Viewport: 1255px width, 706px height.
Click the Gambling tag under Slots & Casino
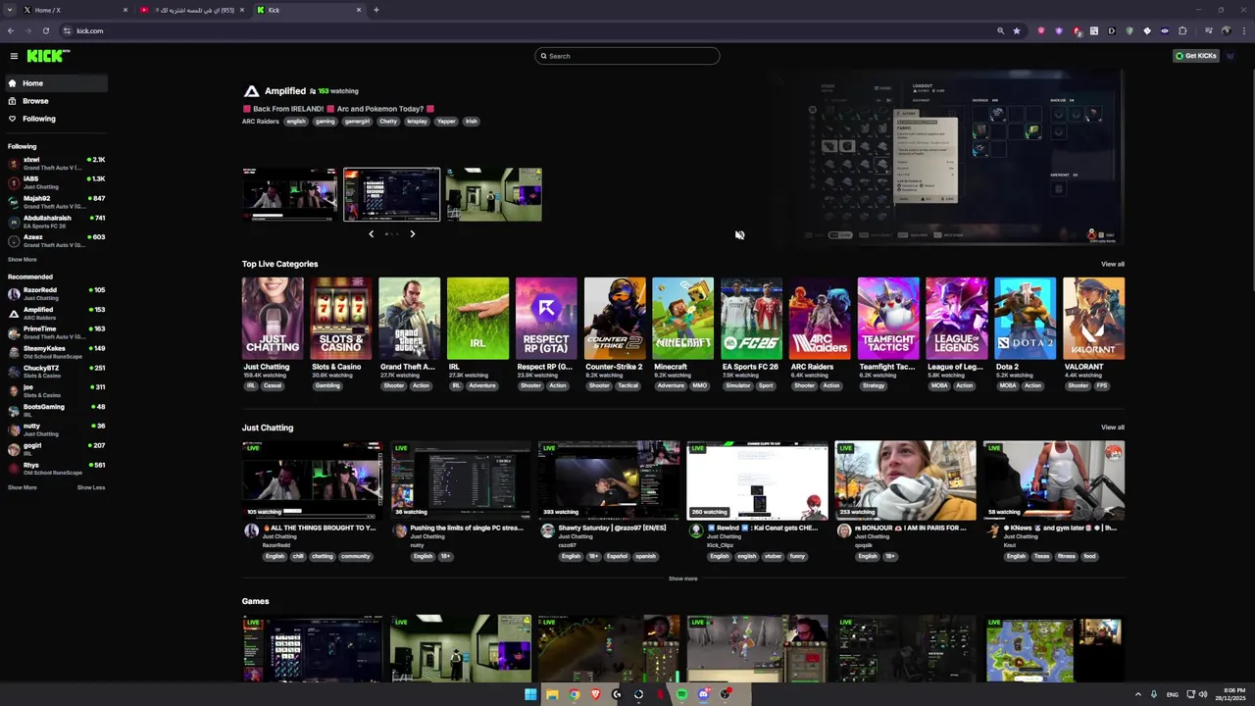coord(327,385)
